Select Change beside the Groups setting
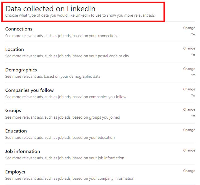Image resolution: width=200 pixels, height=185 pixels. pyautogui.click(x=189, y=109)
